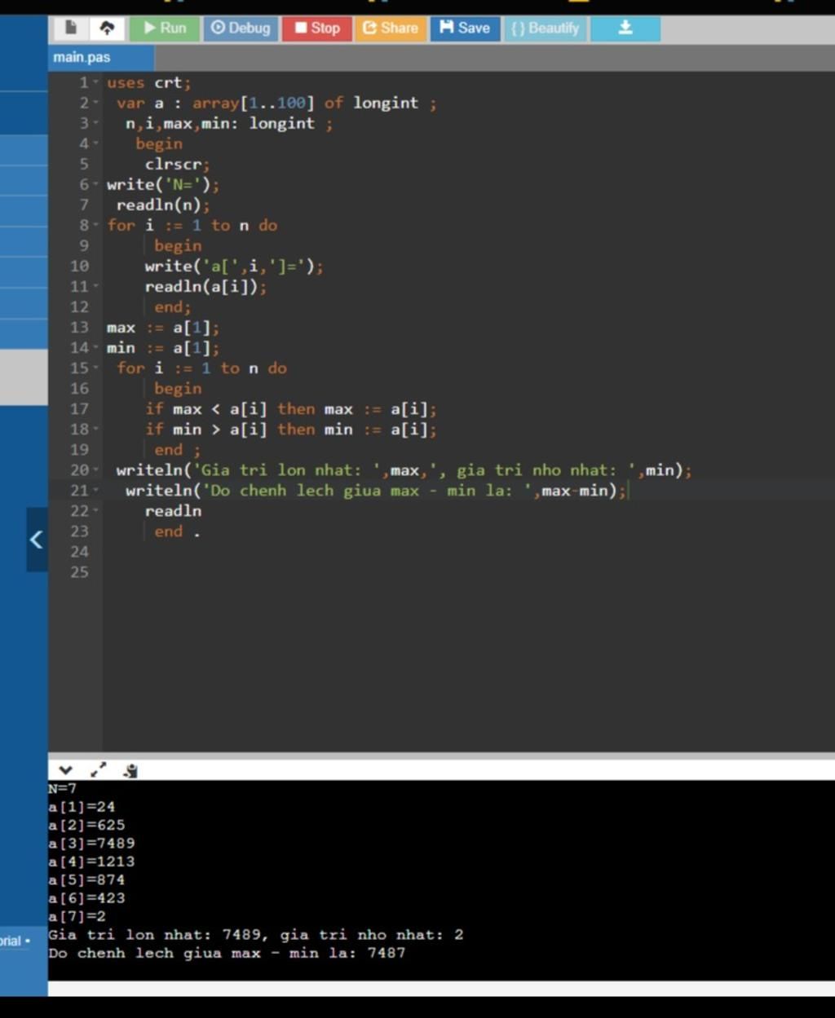The height and width of the screenshot is (1018, 835).
Task: Click the 'if min > a[i]' line
Action: 291,430
